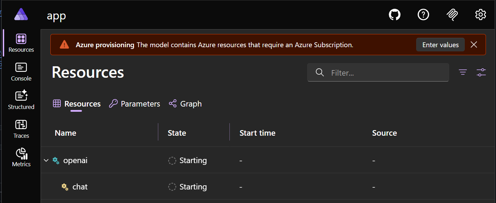Open the filter options icon beside search

click(463, 72)
